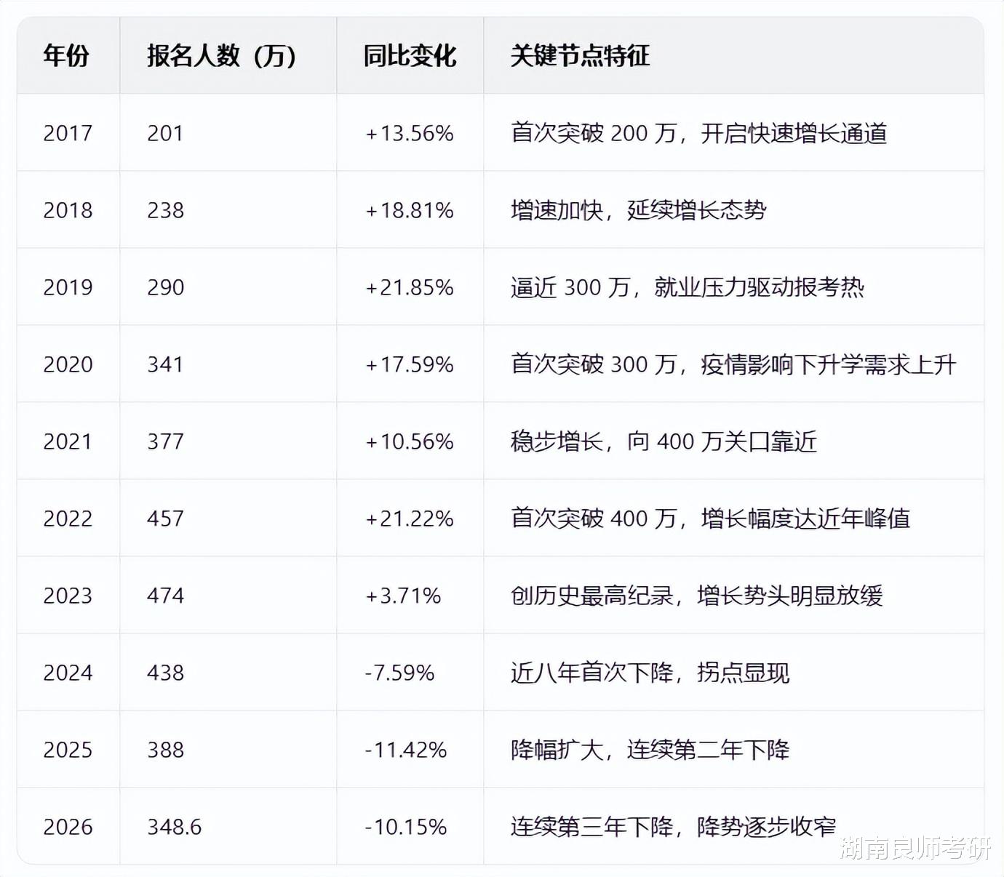Pick the change value -11.42%

406,750
